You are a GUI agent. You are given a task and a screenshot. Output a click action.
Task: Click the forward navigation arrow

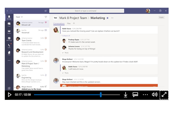point(11,11)
